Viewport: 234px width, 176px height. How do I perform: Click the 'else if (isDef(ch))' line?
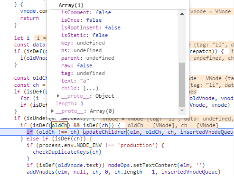point(56,139)
